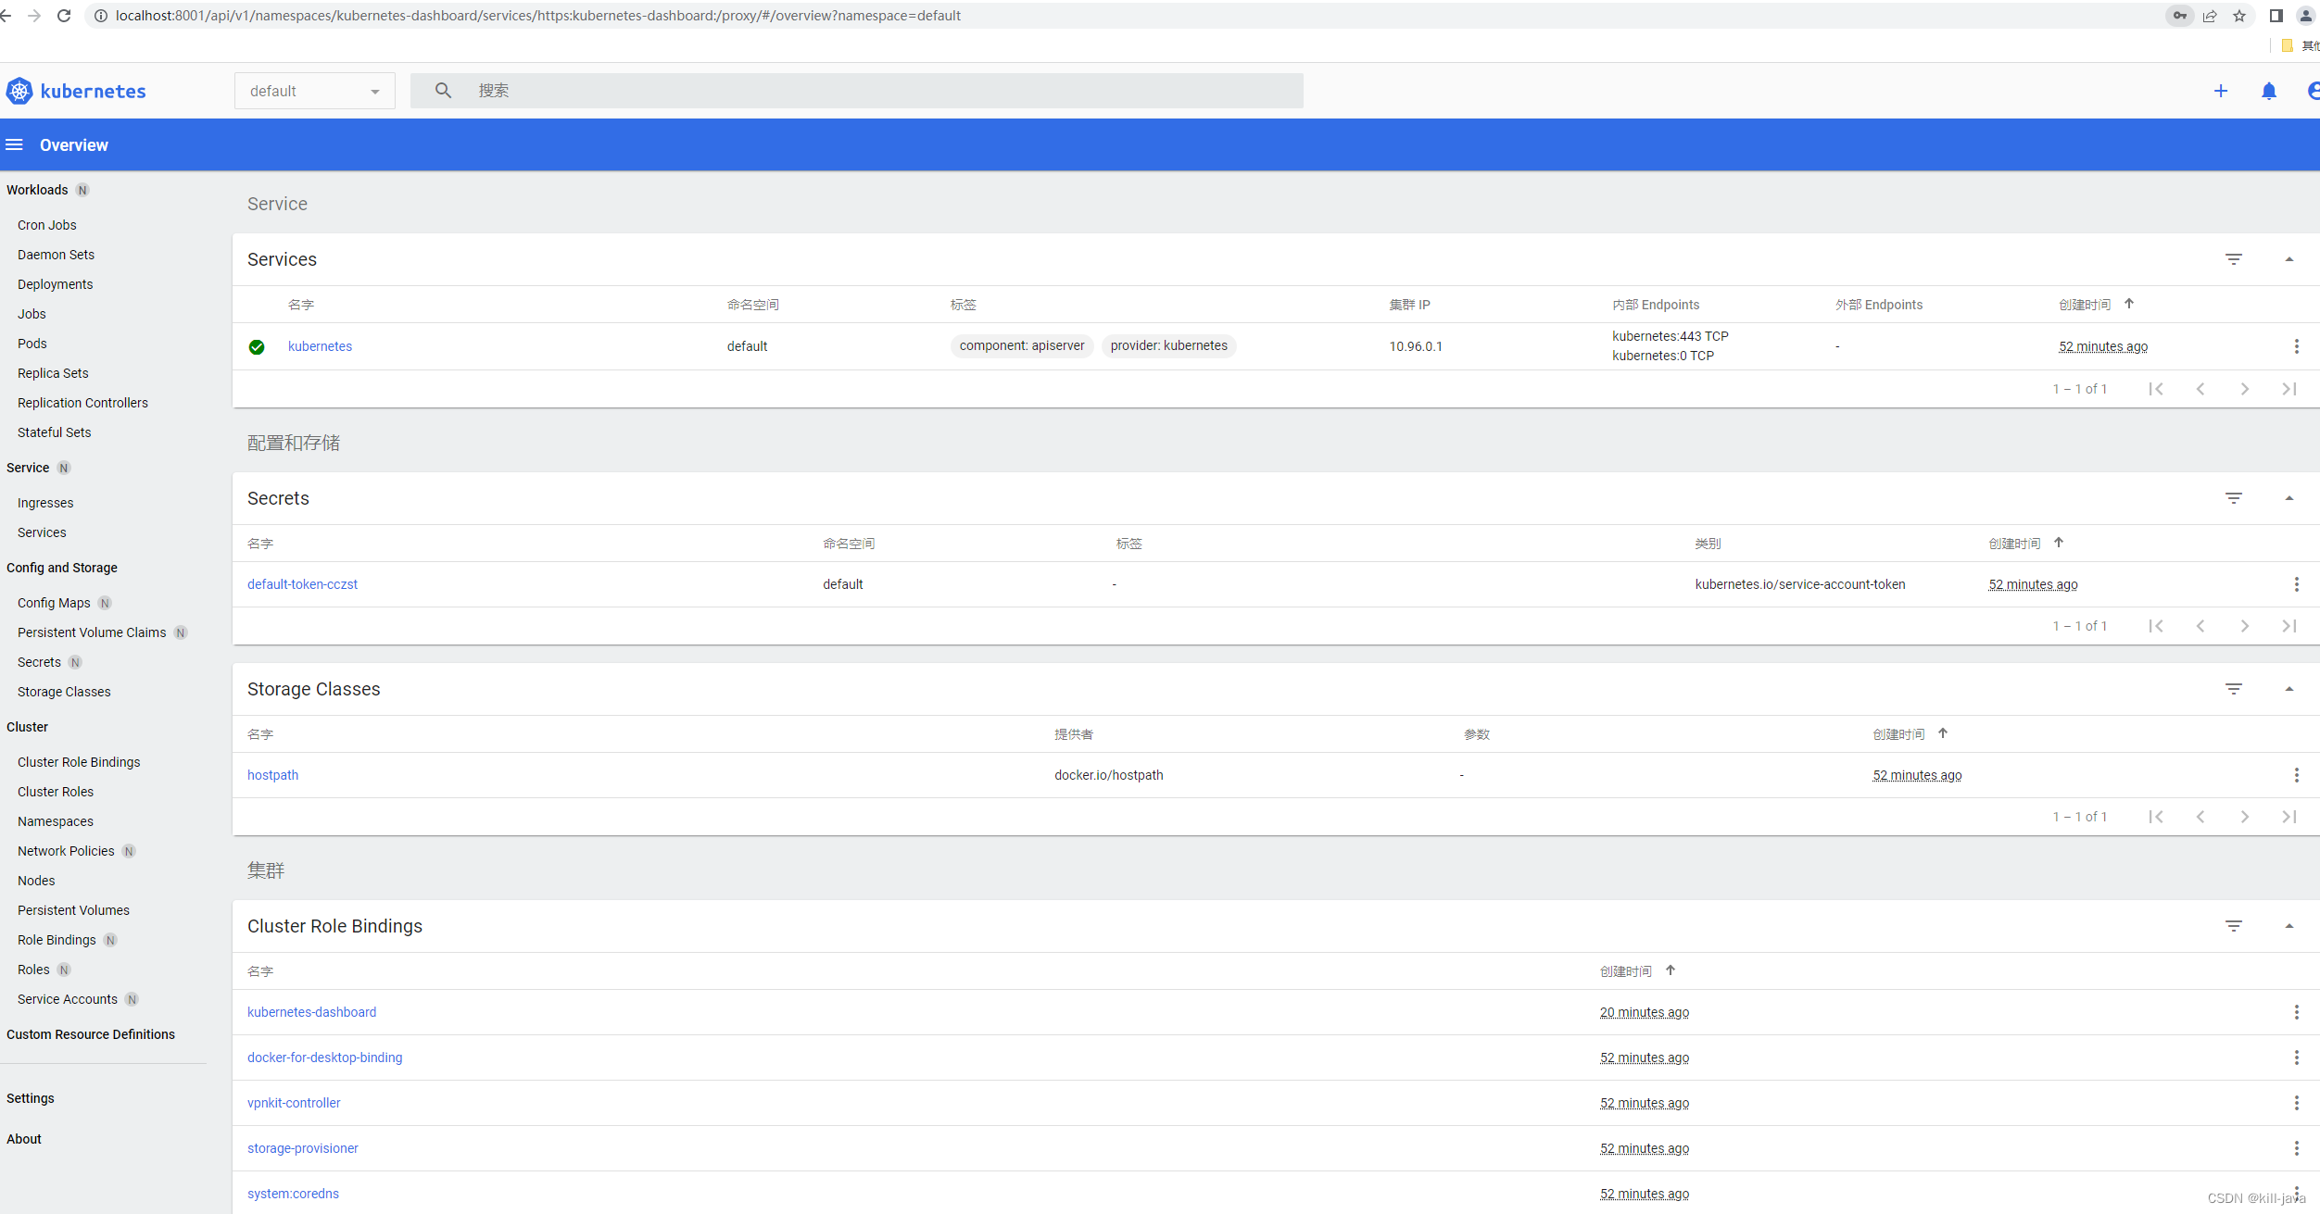Open the notifications bell

coord(2269,91)
